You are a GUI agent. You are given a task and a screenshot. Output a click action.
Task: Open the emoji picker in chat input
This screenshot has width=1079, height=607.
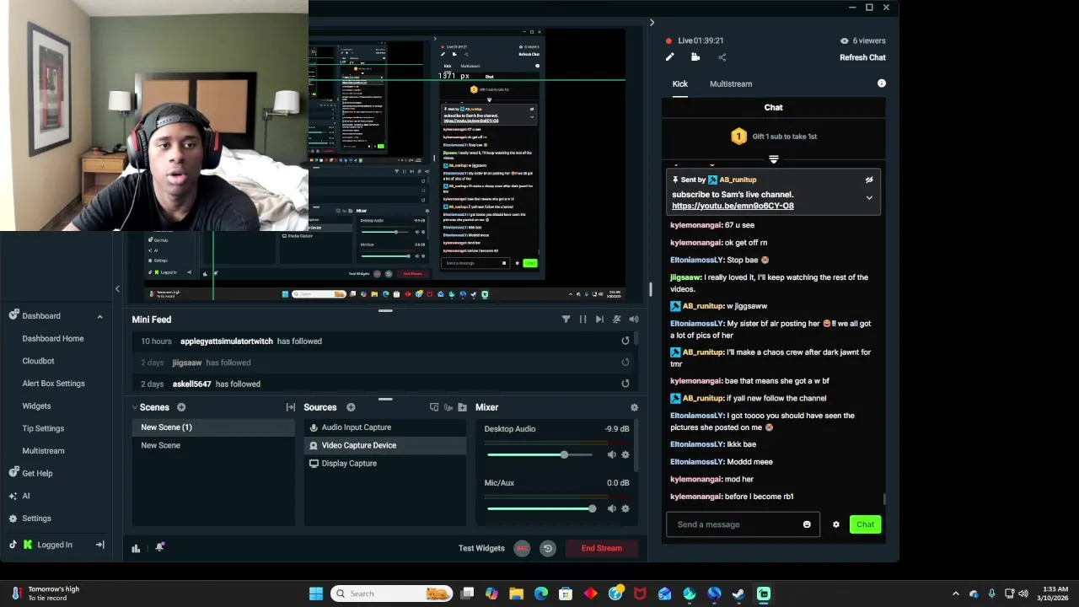[x=807, y=524]
